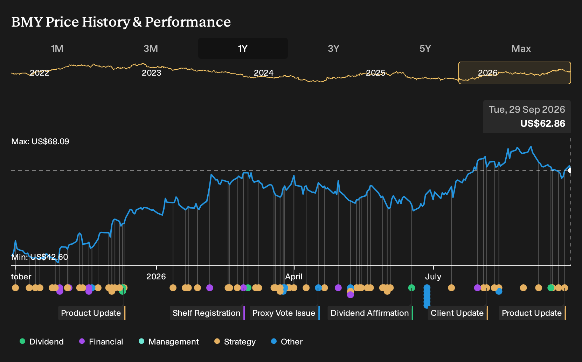Switch chart to 5Y range
This screenshot has height=362, width=582.
pyautogui.click(x=425, y=48)
